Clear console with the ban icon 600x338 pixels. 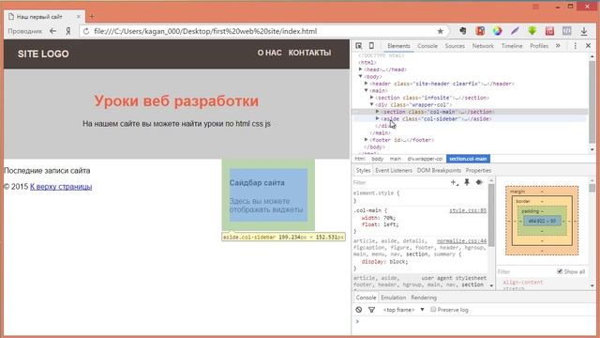(358, 310)
